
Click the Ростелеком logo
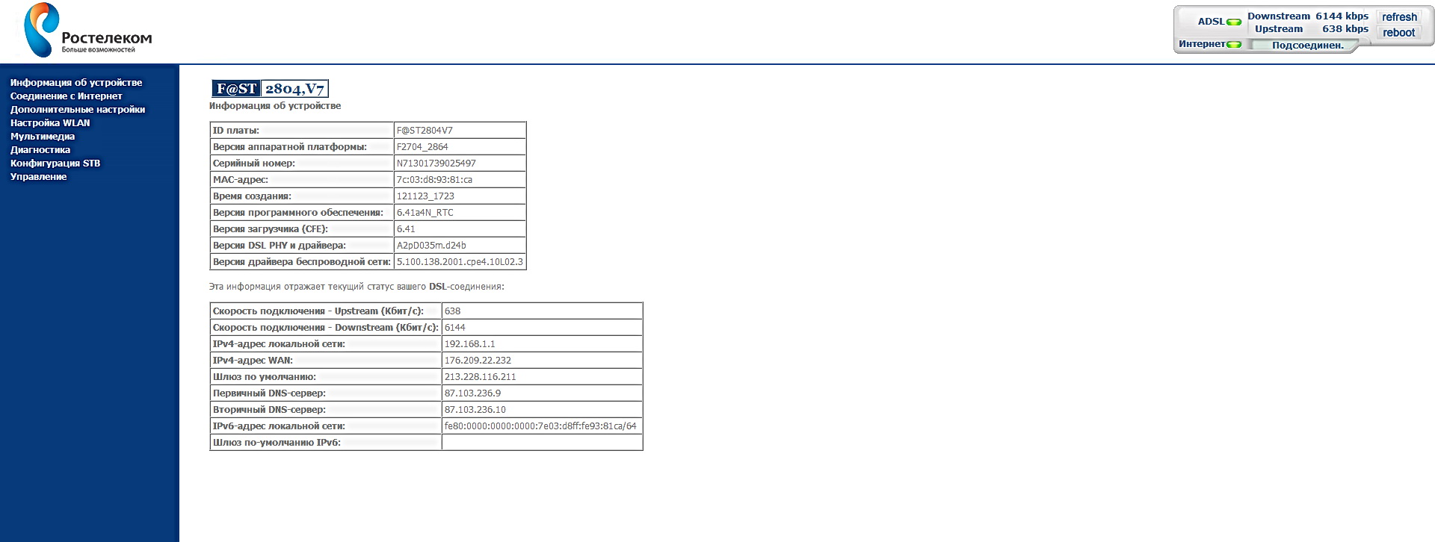(x=87, y=31)
